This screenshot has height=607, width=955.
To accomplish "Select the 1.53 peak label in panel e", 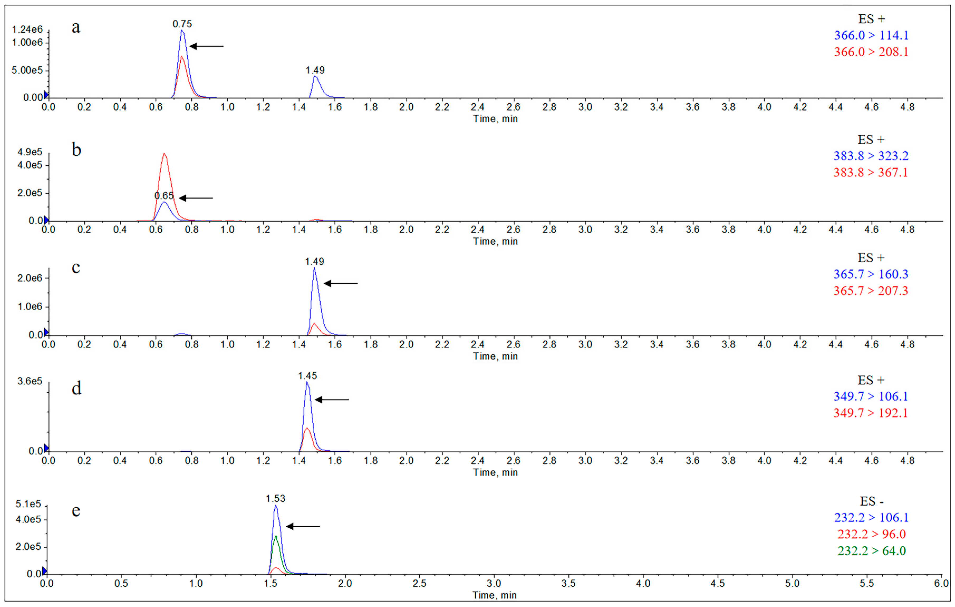I will pos(275,499).
